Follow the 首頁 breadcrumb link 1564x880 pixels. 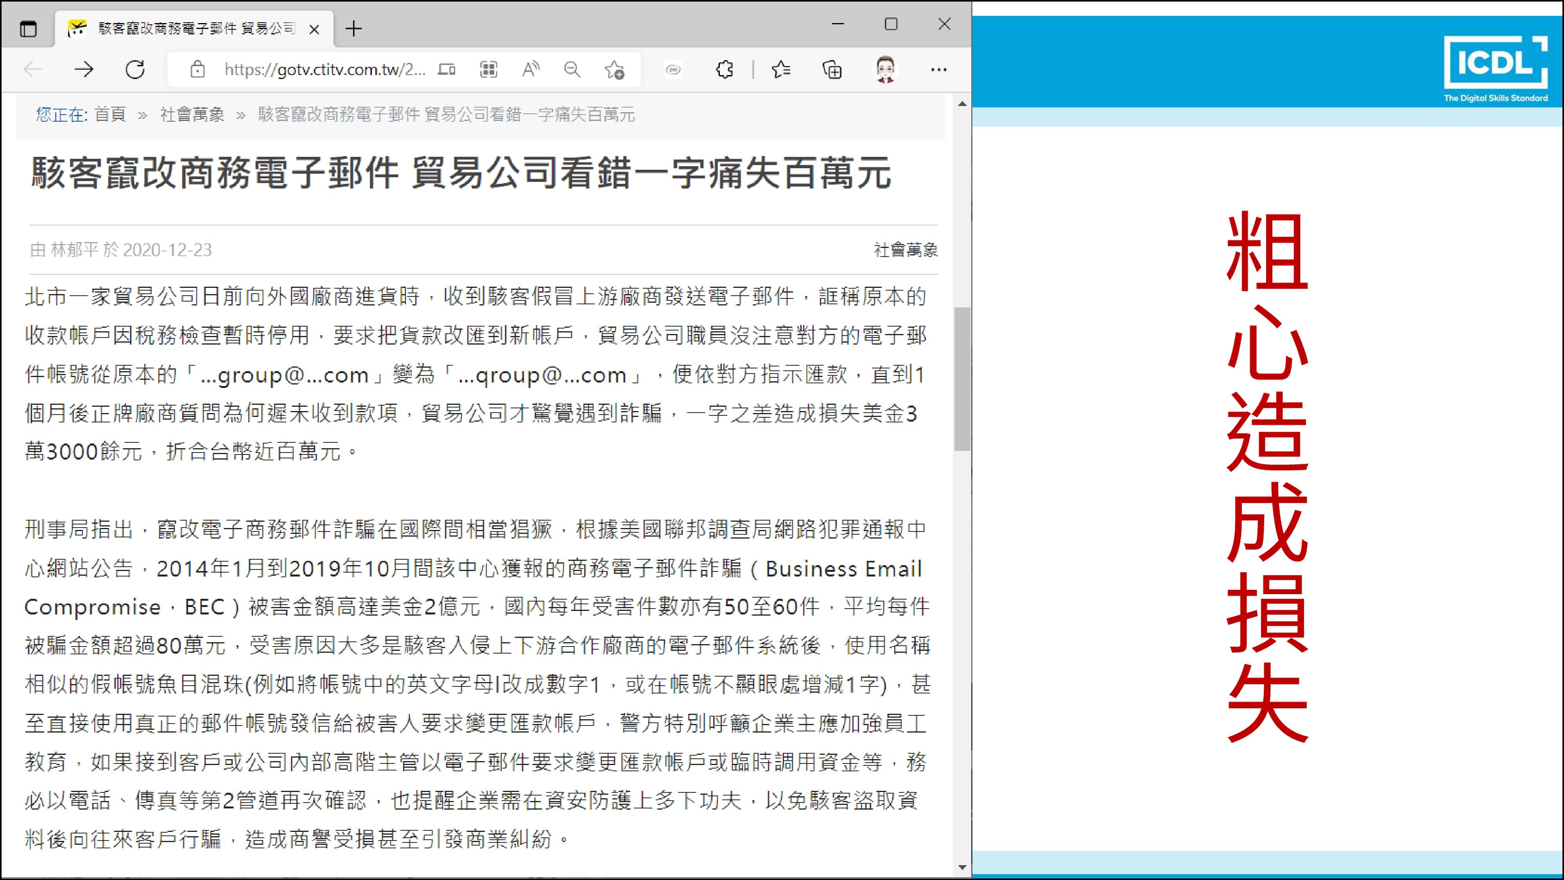110,114
